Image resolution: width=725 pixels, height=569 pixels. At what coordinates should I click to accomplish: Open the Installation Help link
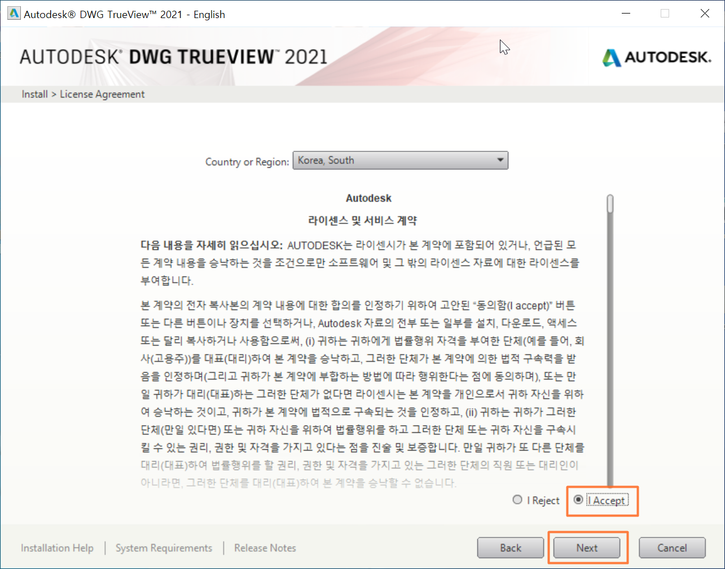(57, 548)
